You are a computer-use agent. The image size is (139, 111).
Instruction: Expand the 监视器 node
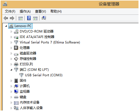pyautogui.click(x=11, y=92)
